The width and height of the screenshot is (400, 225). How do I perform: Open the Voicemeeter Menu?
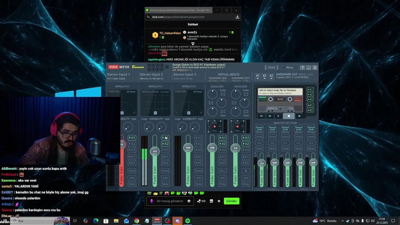290,67
